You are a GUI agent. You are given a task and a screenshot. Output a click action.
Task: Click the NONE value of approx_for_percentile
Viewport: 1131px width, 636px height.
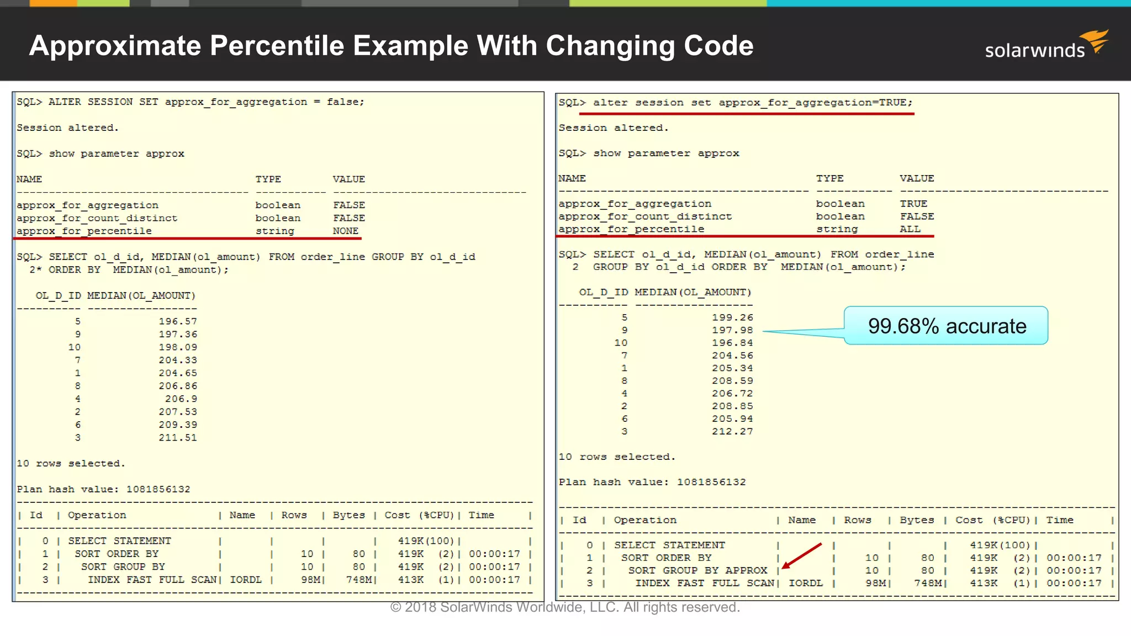click(346, 231)
